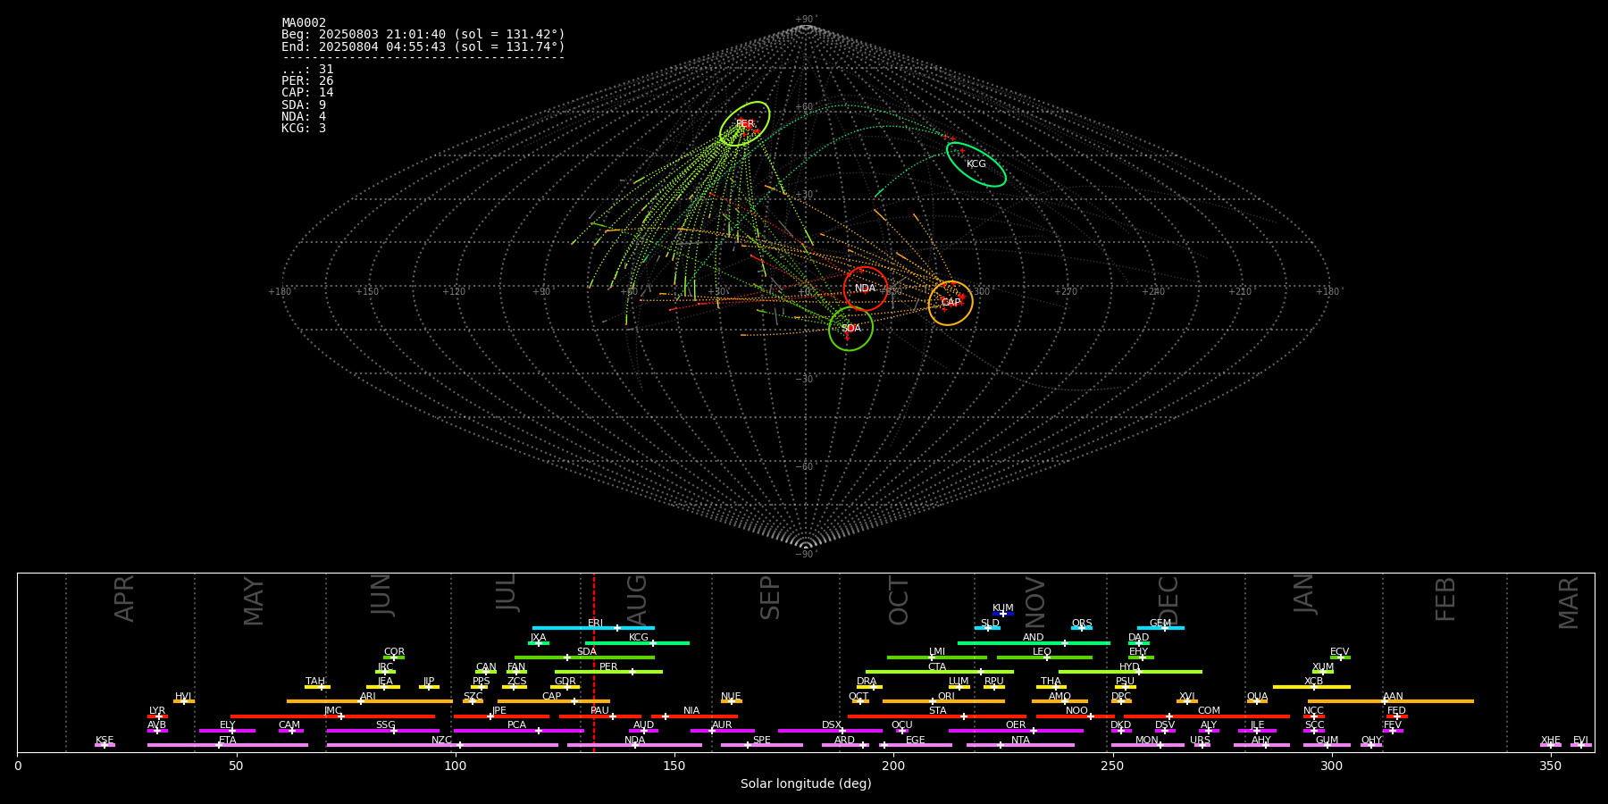1608x804 pixels.
Task: Click the orange ORI timeline bar
Action: [x=943, y=701]
